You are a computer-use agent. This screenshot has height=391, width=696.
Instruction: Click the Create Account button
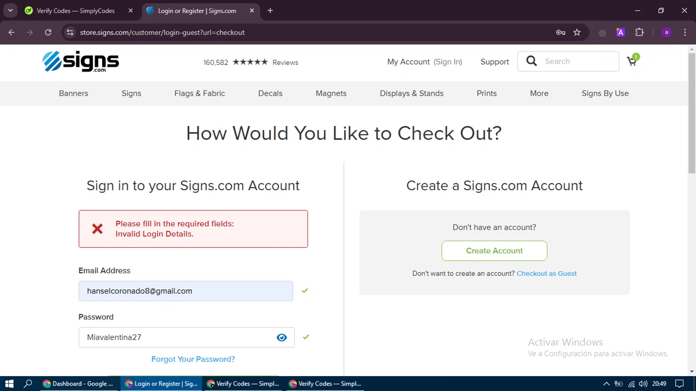494,250
